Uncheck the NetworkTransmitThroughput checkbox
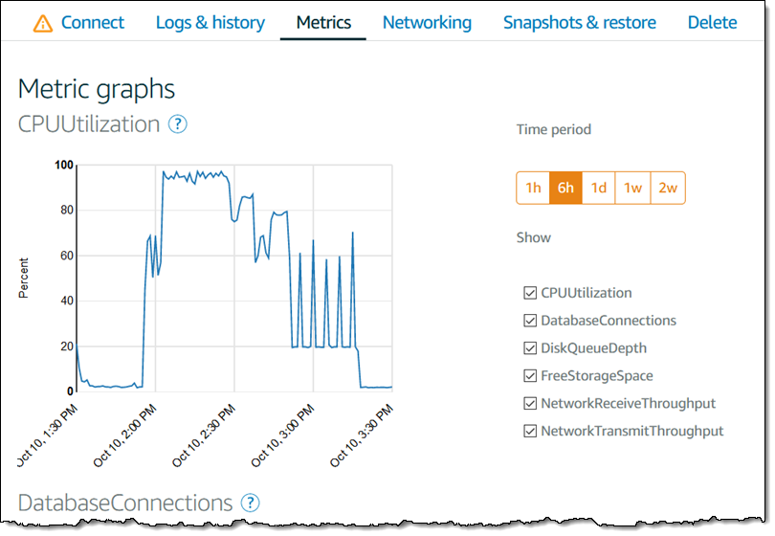 point(530,432)
